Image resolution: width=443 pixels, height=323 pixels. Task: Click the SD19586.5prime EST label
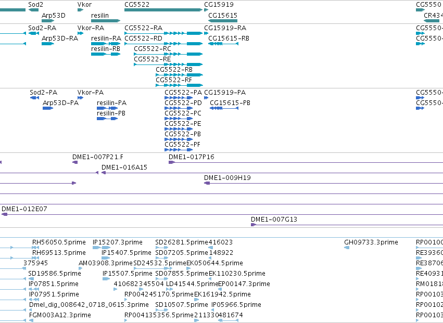coord(55,274)
